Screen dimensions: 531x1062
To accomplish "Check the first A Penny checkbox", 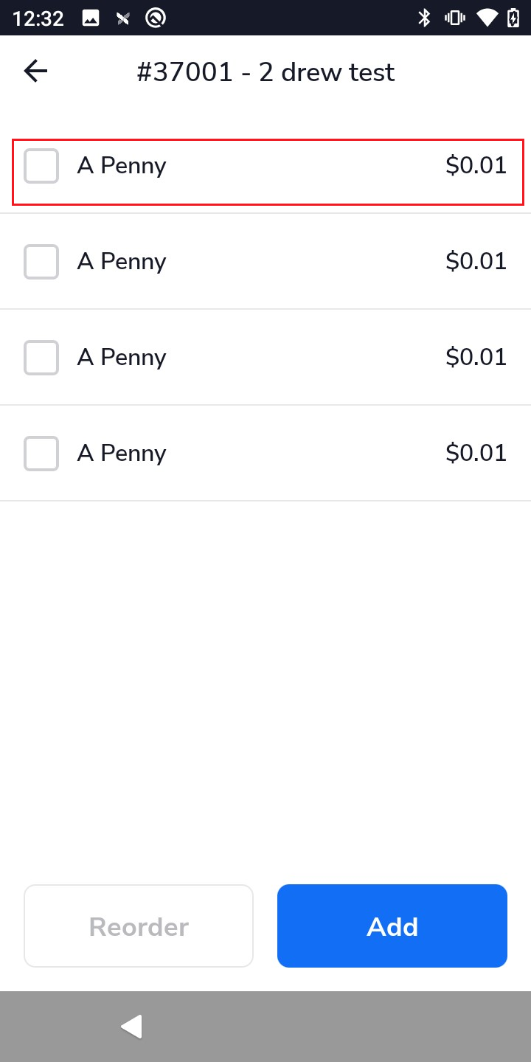I will point(41,166).
